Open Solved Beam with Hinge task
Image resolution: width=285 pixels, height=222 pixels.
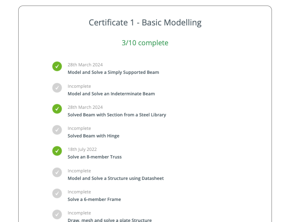(x=94, y=136)
